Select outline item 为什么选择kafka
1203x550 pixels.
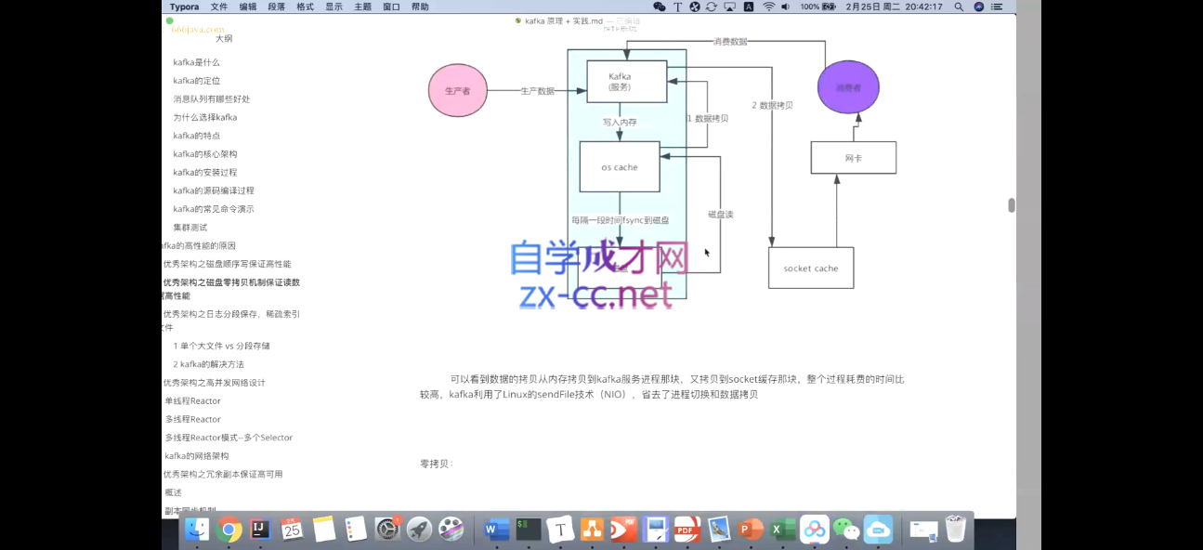coord(204,118)
